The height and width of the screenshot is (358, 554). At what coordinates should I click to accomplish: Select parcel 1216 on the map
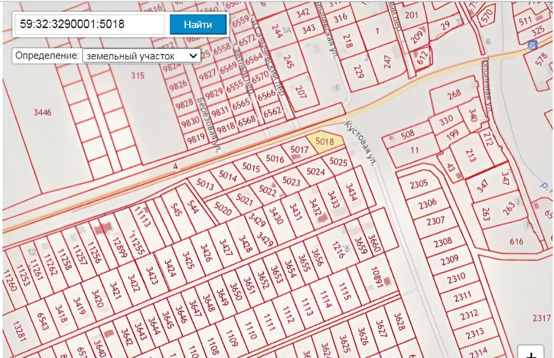pos(338,250)
